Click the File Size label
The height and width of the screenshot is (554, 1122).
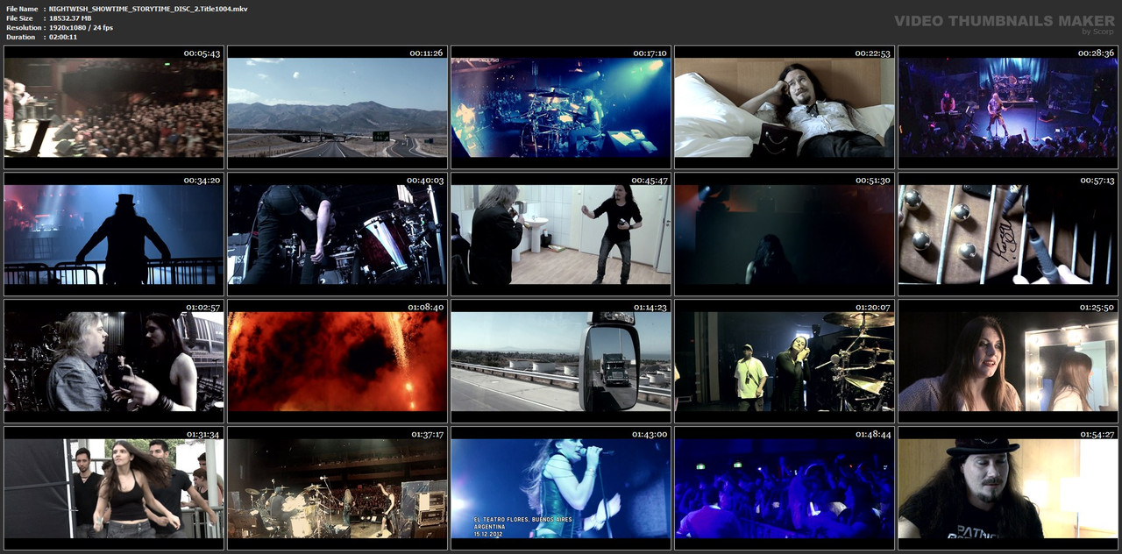19,18
